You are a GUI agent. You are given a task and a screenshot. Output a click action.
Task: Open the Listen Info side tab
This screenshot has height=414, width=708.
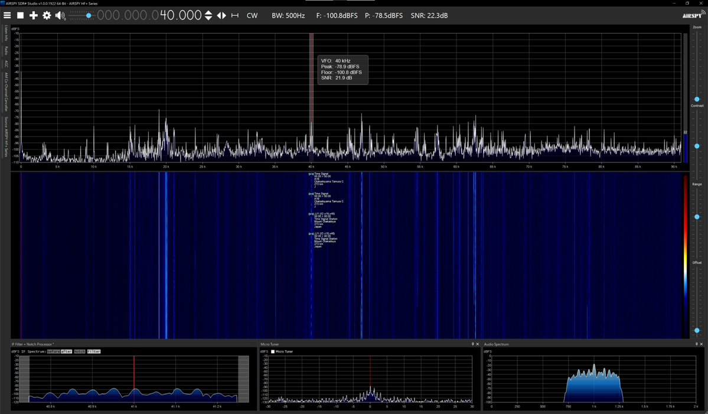pyautogui.click(x=6, y=33)
